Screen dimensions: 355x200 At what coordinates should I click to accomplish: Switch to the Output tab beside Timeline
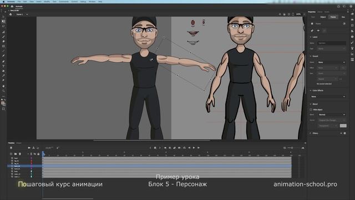(x=19, y=143)
